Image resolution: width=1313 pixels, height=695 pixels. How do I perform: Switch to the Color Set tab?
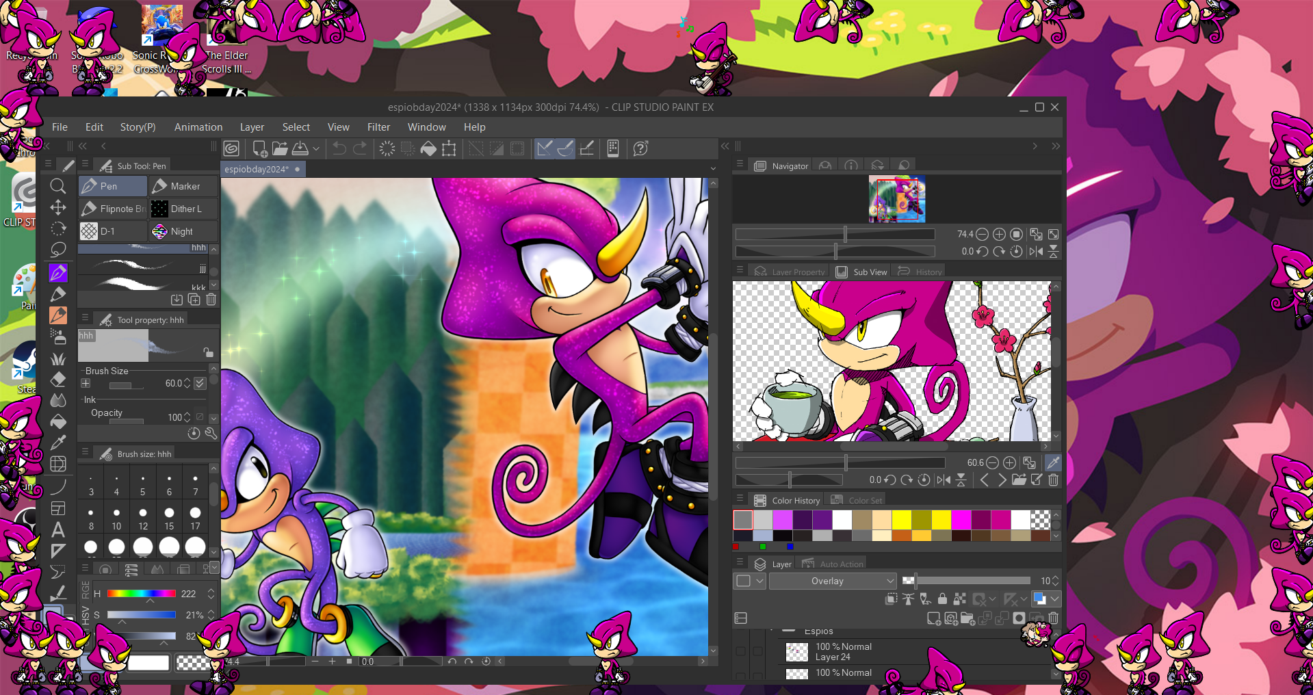[x=856, y=500]
